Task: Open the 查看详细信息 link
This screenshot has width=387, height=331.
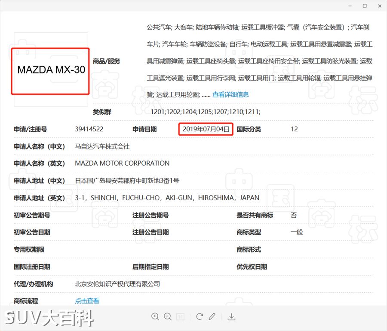Action: 230,94
